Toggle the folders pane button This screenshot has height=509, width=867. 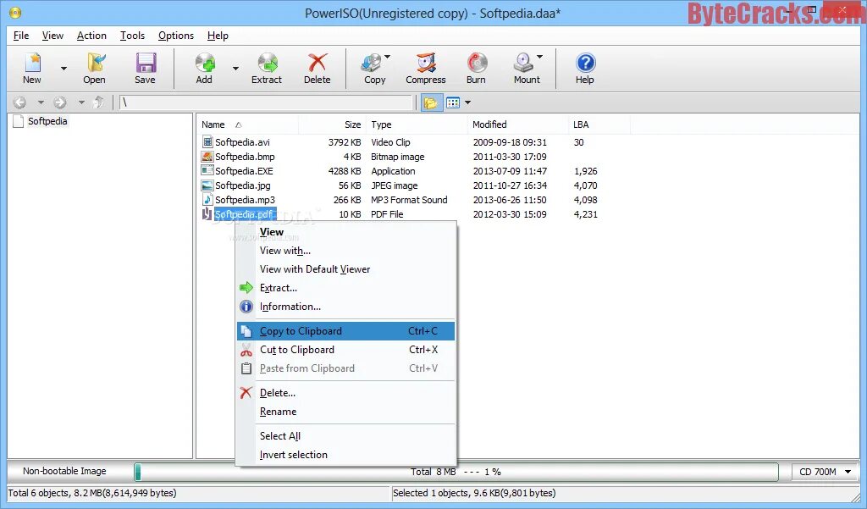coord(431,102)
